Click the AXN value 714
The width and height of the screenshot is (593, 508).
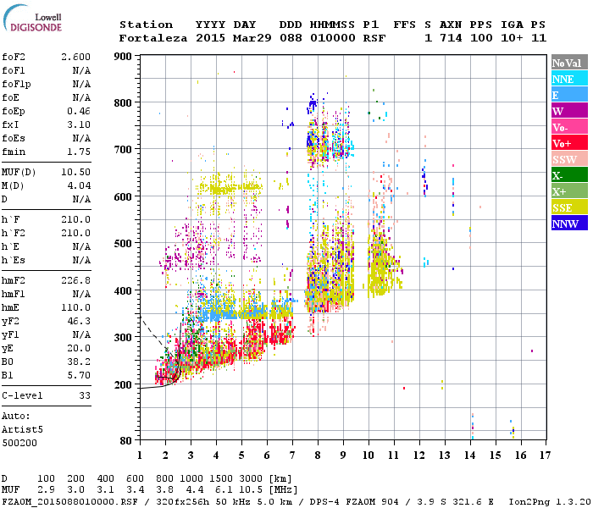tap(451, 38)
